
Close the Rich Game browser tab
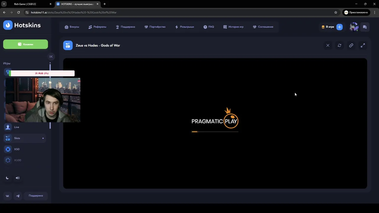coord(50,4)
